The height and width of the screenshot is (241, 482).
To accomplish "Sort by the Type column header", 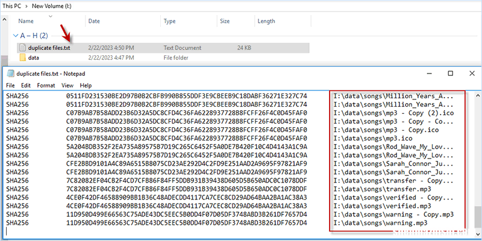I will pos(169,21).
